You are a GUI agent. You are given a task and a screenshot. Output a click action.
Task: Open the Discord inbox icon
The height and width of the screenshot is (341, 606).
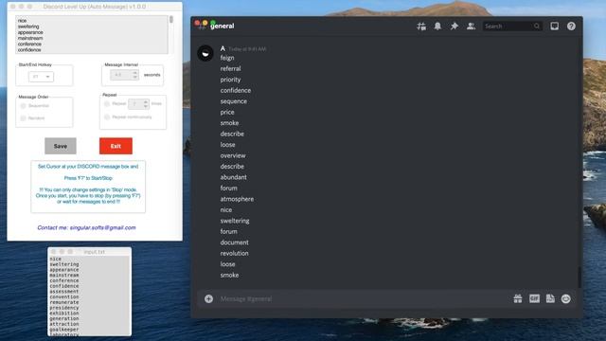[555, 26]
